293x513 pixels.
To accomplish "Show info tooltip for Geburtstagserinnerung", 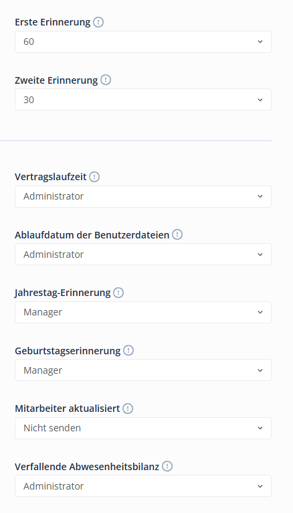I will pos(128,350).
